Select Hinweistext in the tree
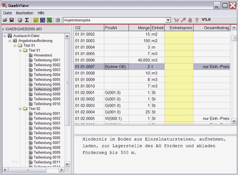The height and width of the screenshot is (175, 238). pos(43,55)
